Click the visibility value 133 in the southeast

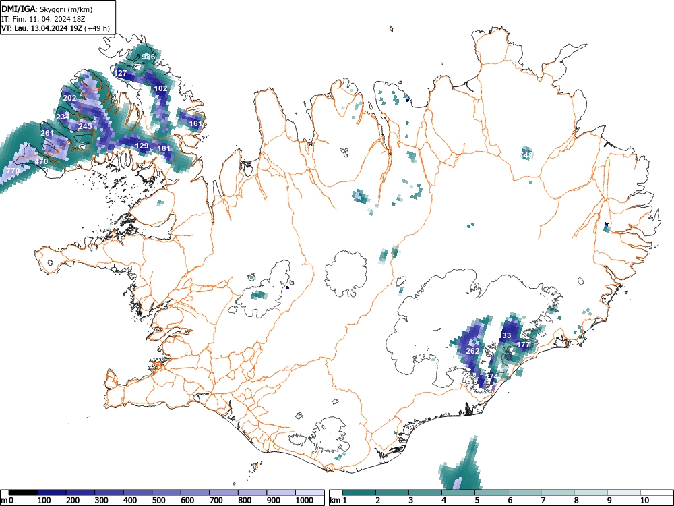[x=506, y=335]
